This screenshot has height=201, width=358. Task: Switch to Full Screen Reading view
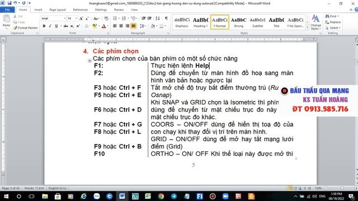coord(295,188)
